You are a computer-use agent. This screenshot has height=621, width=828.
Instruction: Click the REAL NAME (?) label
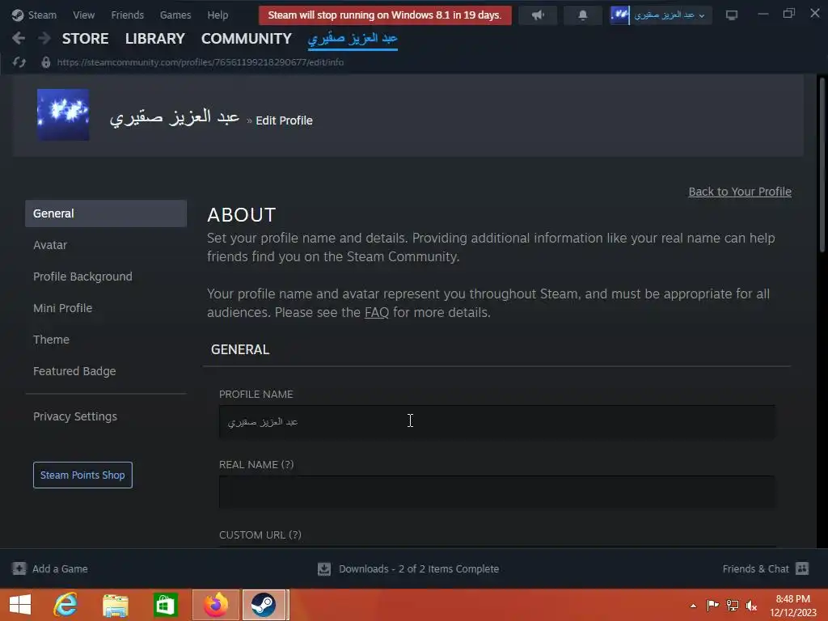tap(256, 465)
